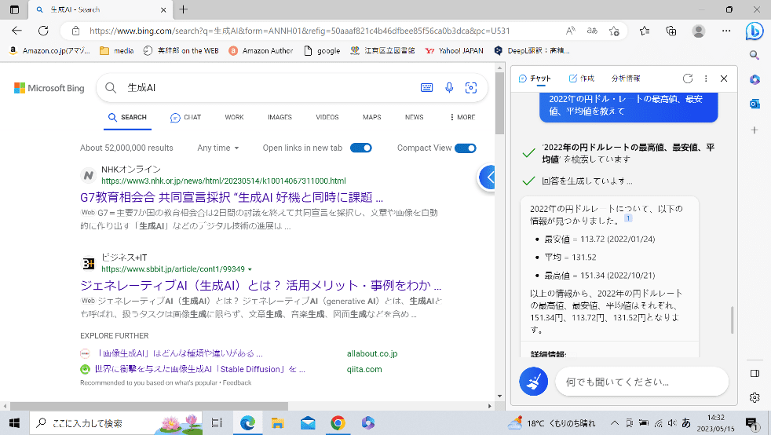Refresh the chat pane

point(688,79)
